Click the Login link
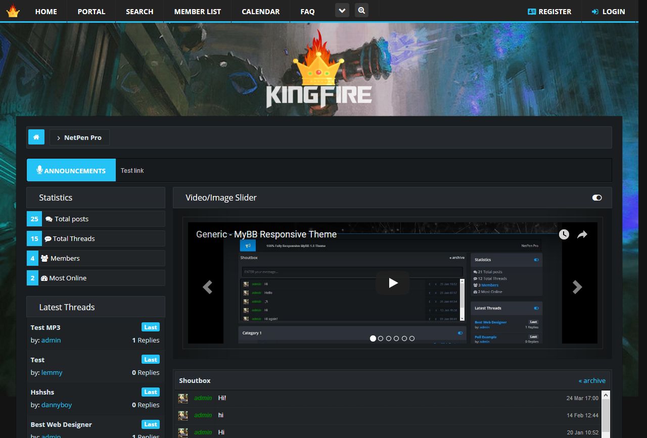 coord(609,12)
